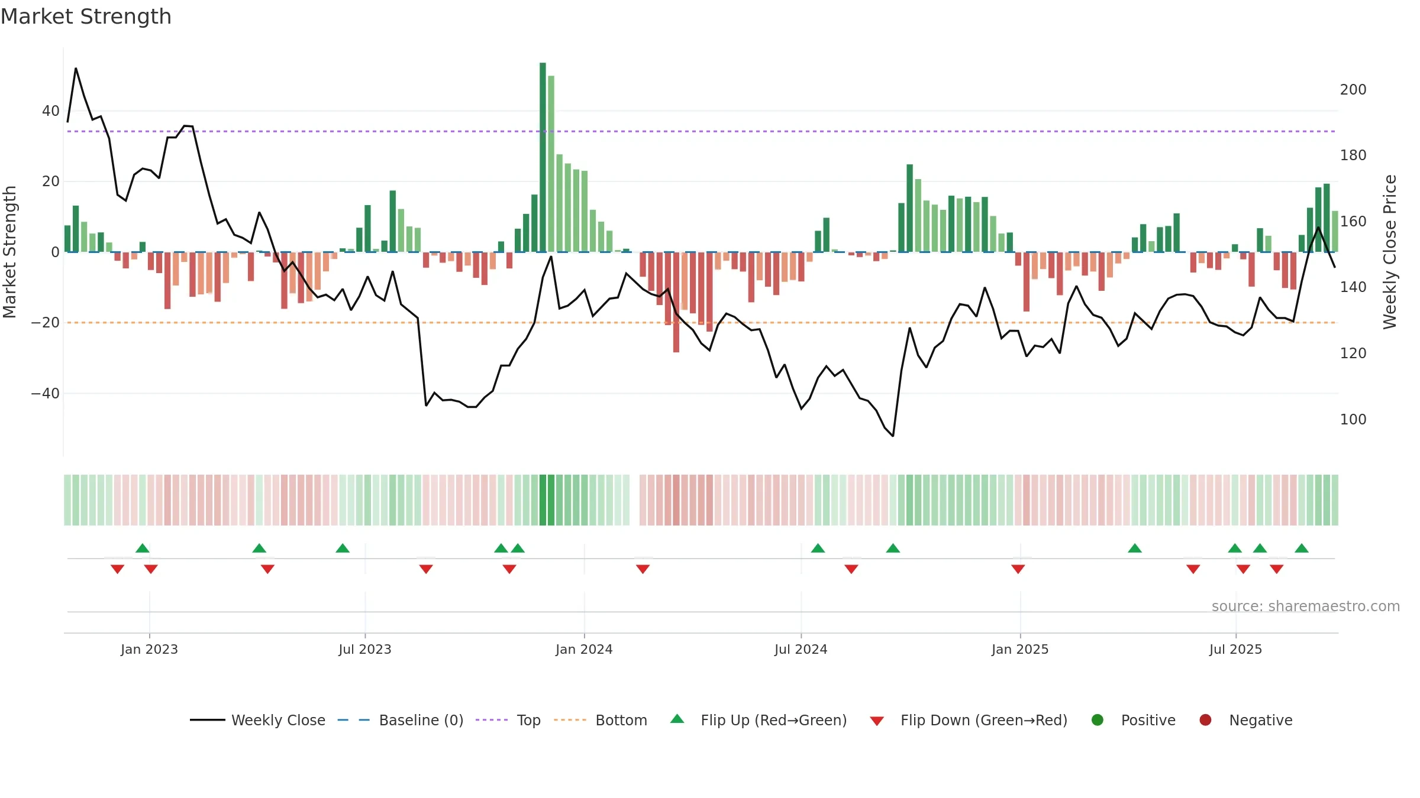The height and width of the screenshot is (798, 1420).
Task: Click the lowest point of the Weekly Close line
Action: pyautogui.click(x=893, y=436)
